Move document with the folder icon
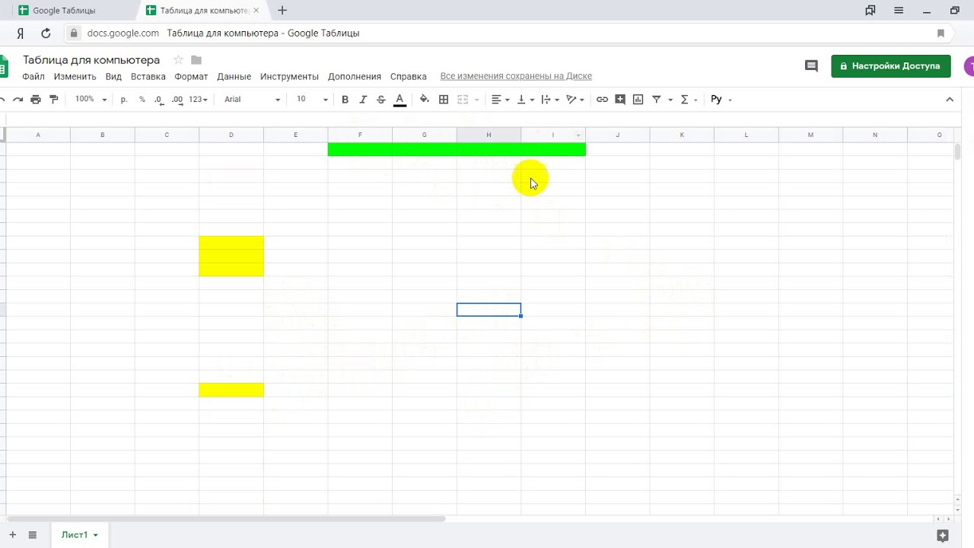 coord(196,60)
